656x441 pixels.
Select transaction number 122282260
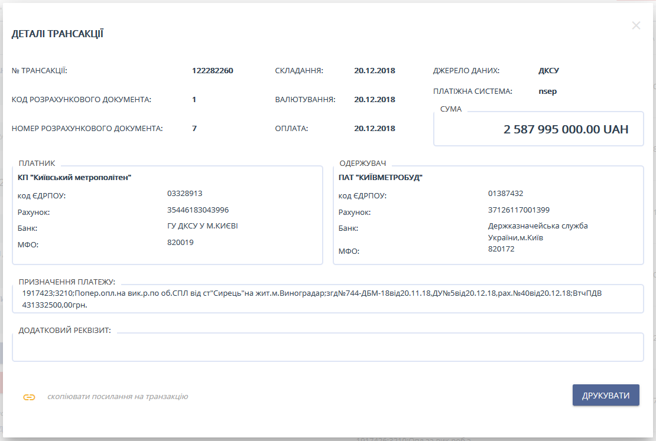(x=213, y=71)
